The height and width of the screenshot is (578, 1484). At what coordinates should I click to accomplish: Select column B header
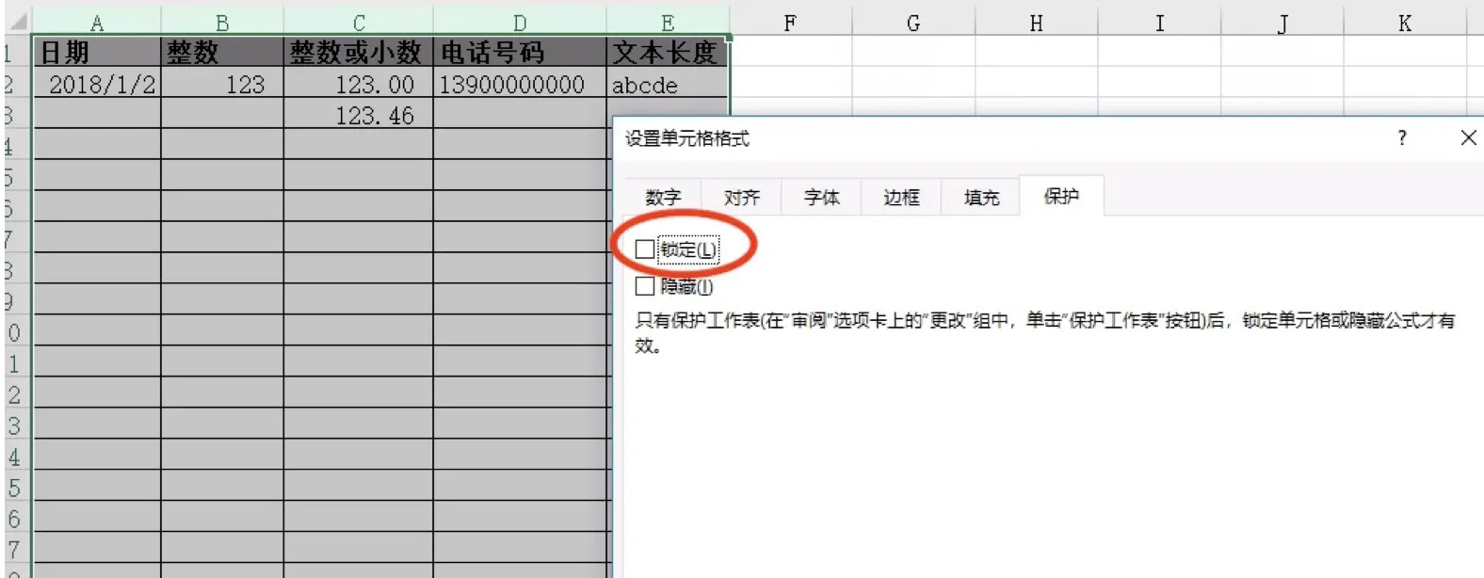pos(222,23)
